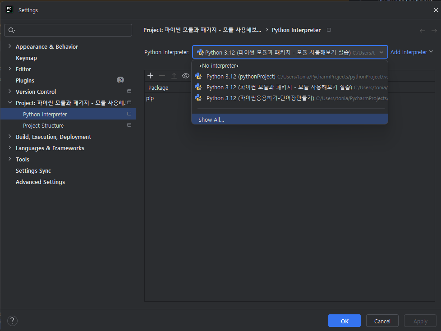Expand Version Control section

tap(10, 91)
